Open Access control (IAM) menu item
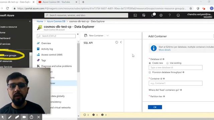This screenshot has height=120, width=214. [x=52, y=55]
